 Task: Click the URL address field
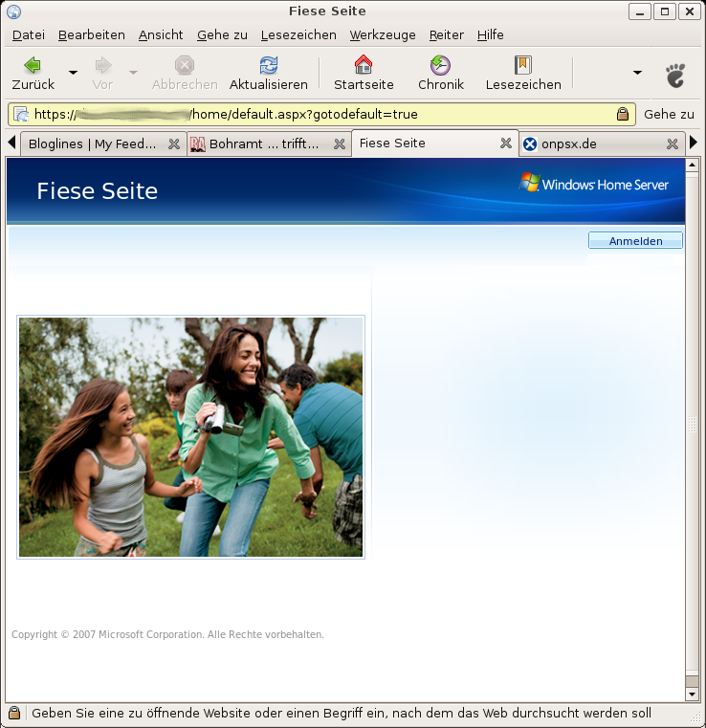[x=316, y=114]
